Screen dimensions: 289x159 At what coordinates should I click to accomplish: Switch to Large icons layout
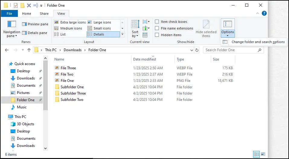(100, 22)
